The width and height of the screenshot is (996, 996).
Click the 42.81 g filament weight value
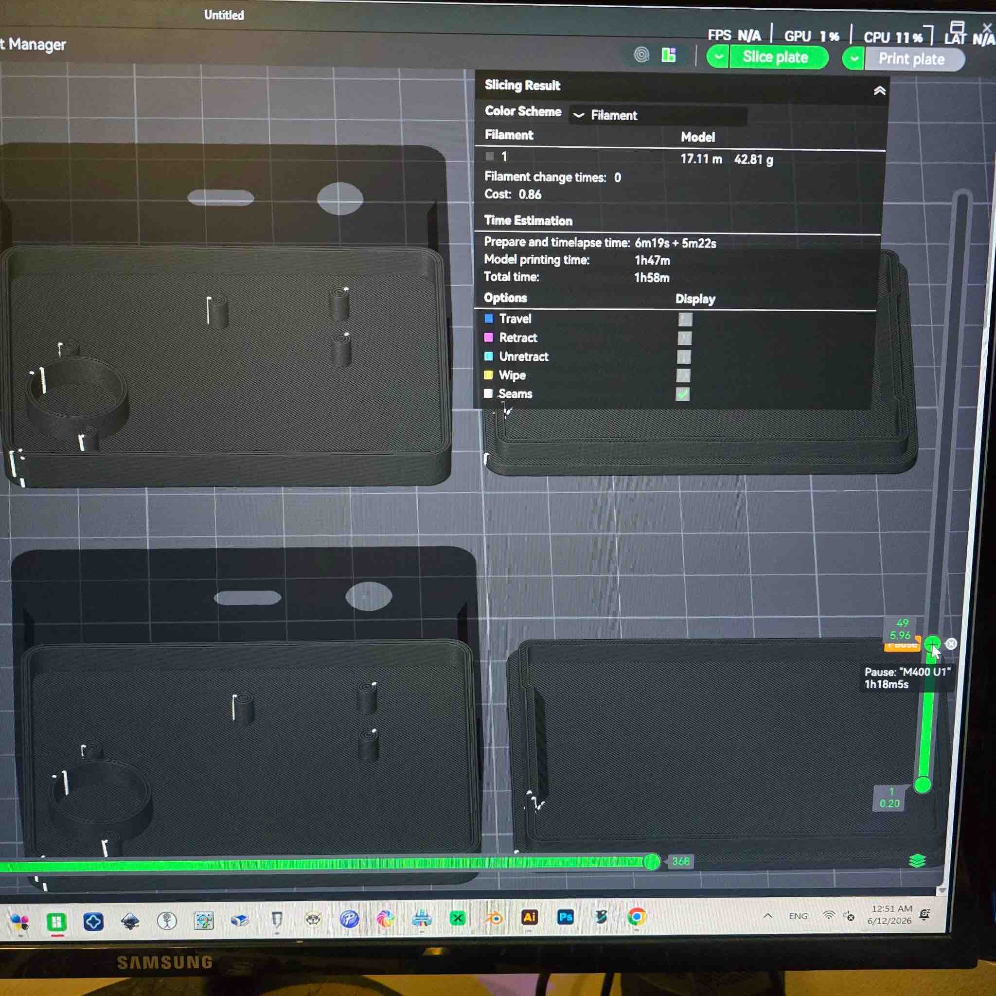click(x=754, y=160)
